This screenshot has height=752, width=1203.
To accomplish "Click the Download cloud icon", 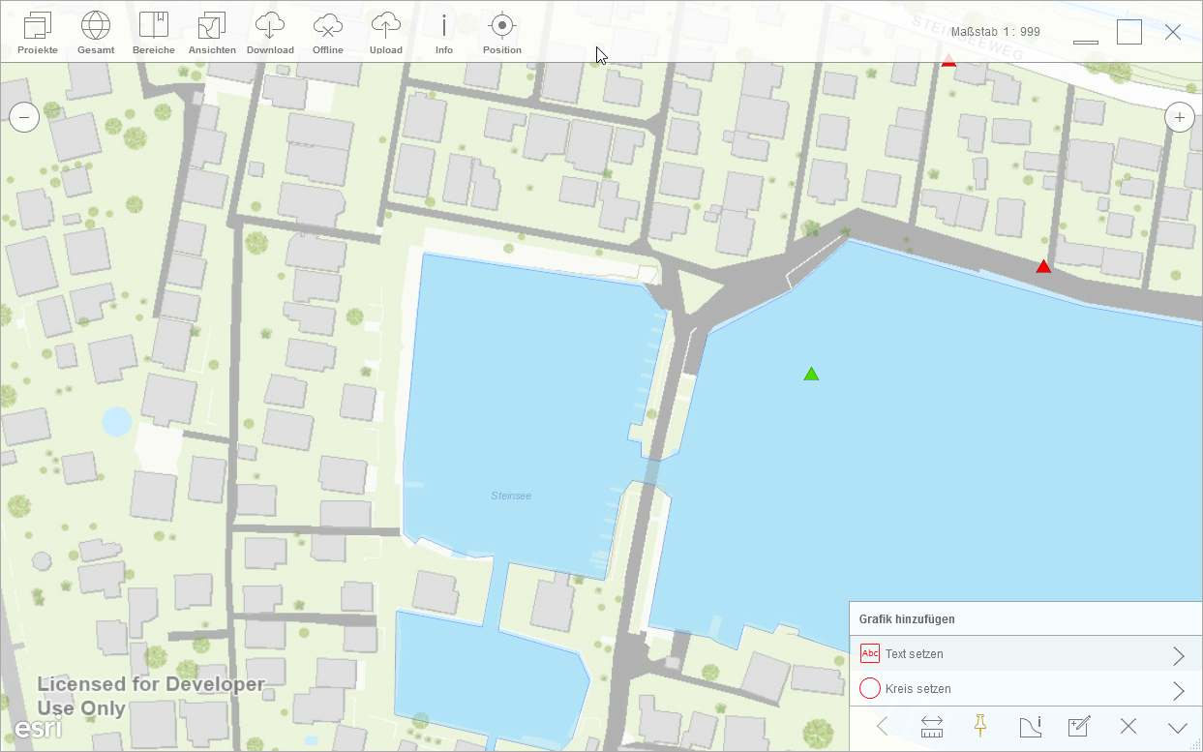I will (270, 33).
